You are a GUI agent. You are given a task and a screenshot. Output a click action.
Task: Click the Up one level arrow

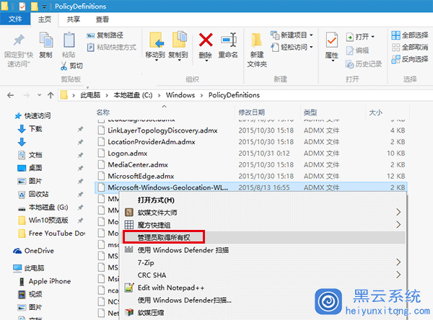tap(51, 95)
